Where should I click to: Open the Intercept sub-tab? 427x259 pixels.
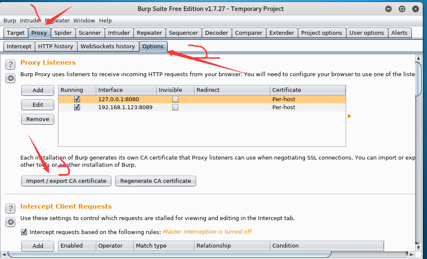19,47
